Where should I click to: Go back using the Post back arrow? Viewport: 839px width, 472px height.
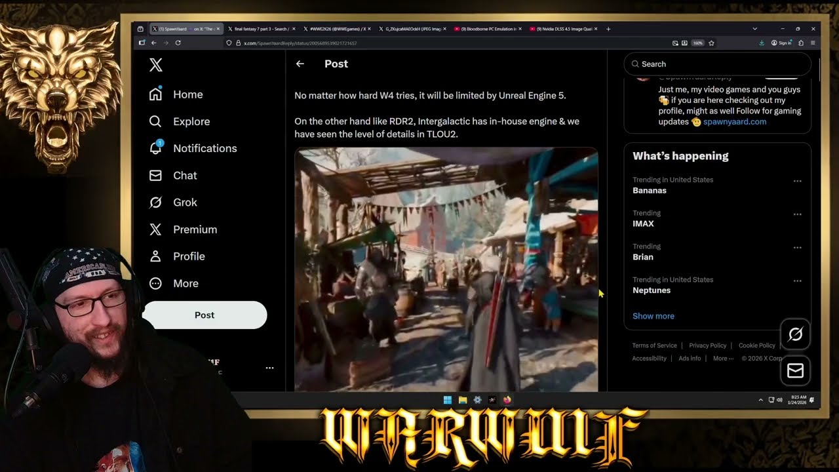tap(300, 64)
